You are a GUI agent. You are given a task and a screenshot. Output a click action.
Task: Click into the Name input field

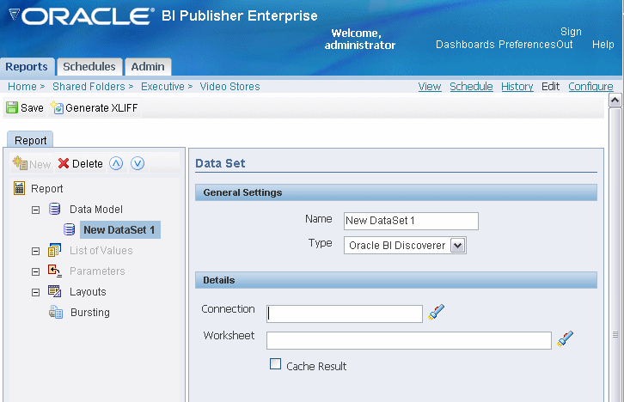pyautogui.click(x=411, y=221)
